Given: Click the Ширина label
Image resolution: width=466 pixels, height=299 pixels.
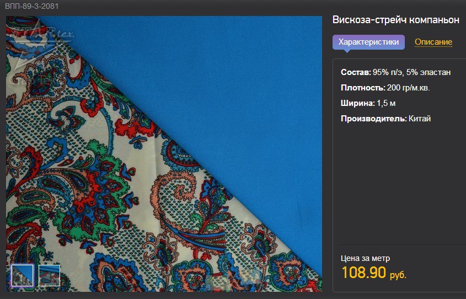Looking at the screenshot, I should tap(358, 103).
